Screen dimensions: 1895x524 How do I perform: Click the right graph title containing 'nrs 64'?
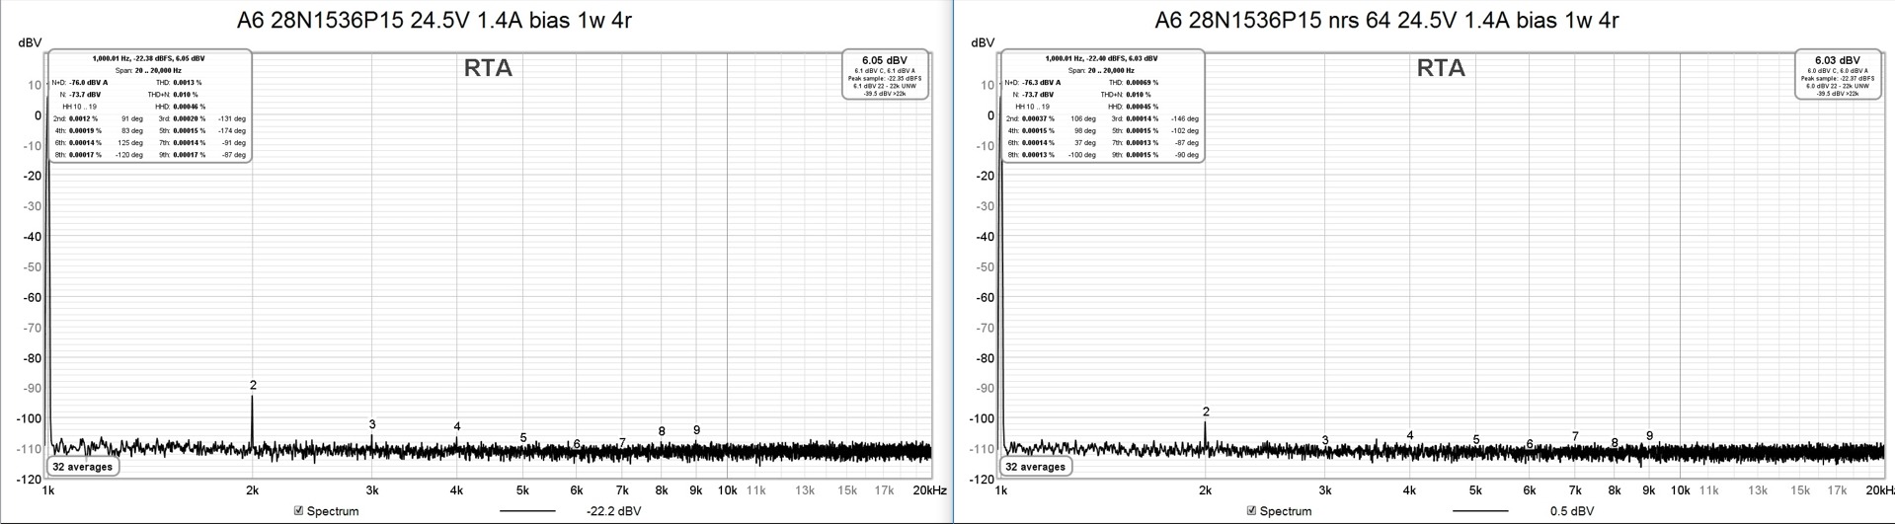pyautogui.click(x=1386, y=20)
